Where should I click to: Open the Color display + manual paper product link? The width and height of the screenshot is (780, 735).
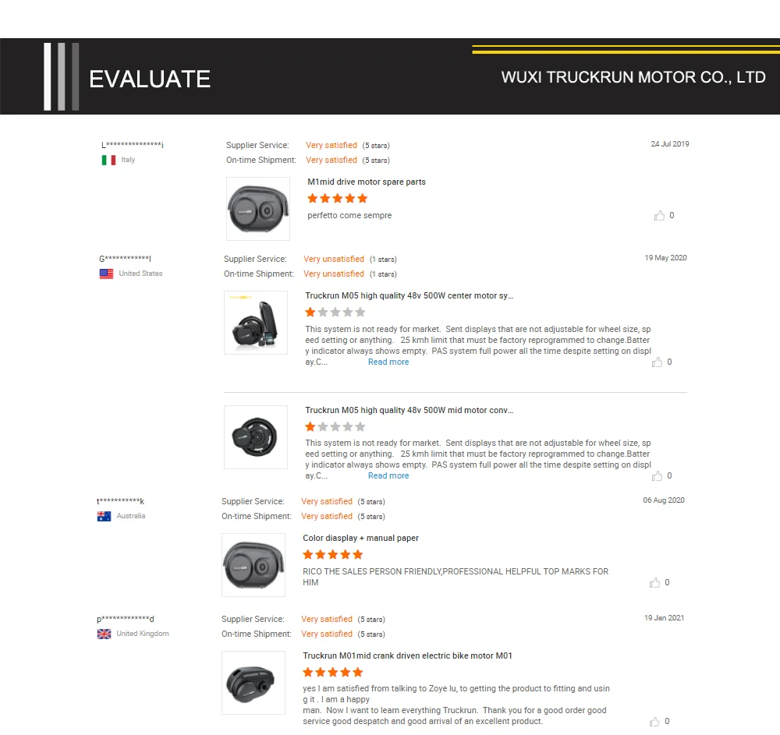coord(360,538)
